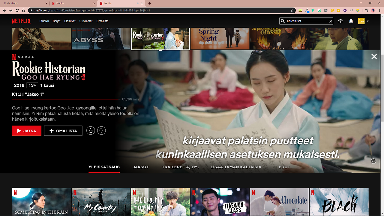Click the magnifier icon in the search box
384x216 pixels.
click(283, 21)
